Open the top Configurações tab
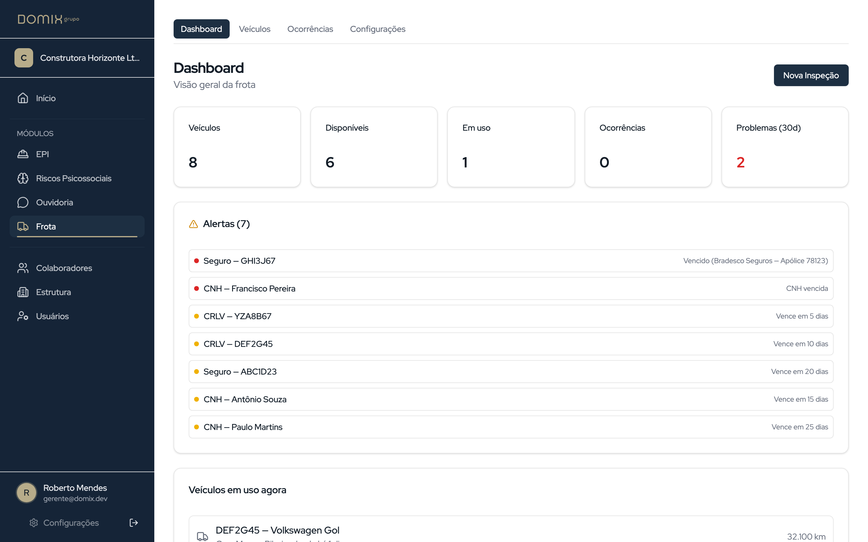The image size is (868, 542). [377, 29]
